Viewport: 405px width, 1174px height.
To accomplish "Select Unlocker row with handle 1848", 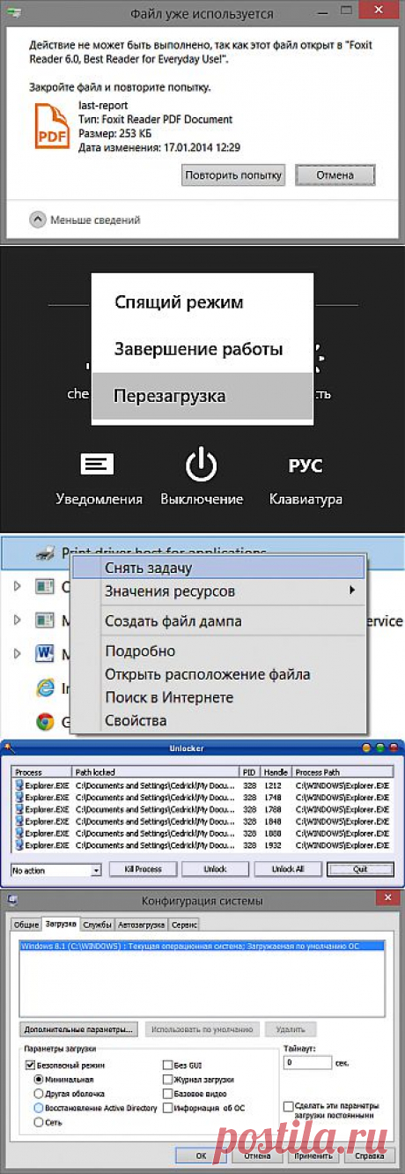I will click(202, 820).
